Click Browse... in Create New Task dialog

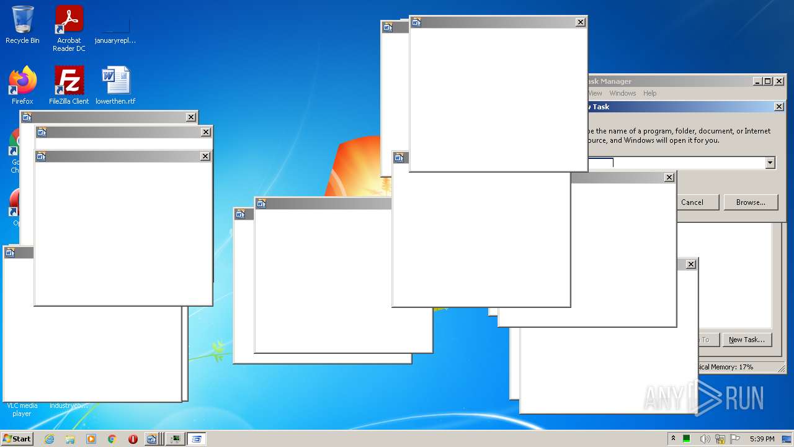[x=751, y=202]
